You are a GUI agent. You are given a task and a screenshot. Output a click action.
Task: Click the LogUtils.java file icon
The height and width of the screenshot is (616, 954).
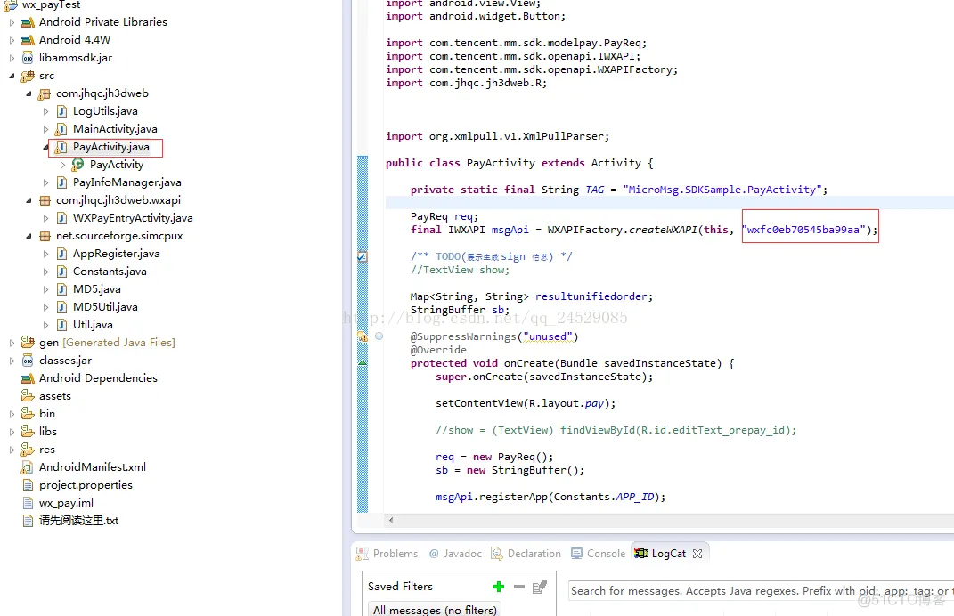(x=61, y=111)
